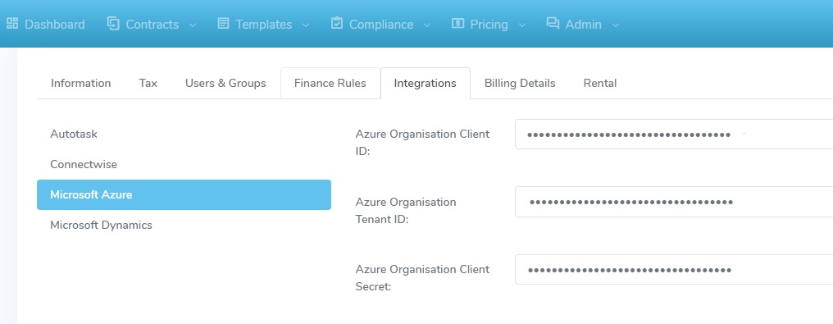833x324 pixels.
Task: Expand the Pricing menu chevron
Action: (521, 25)
